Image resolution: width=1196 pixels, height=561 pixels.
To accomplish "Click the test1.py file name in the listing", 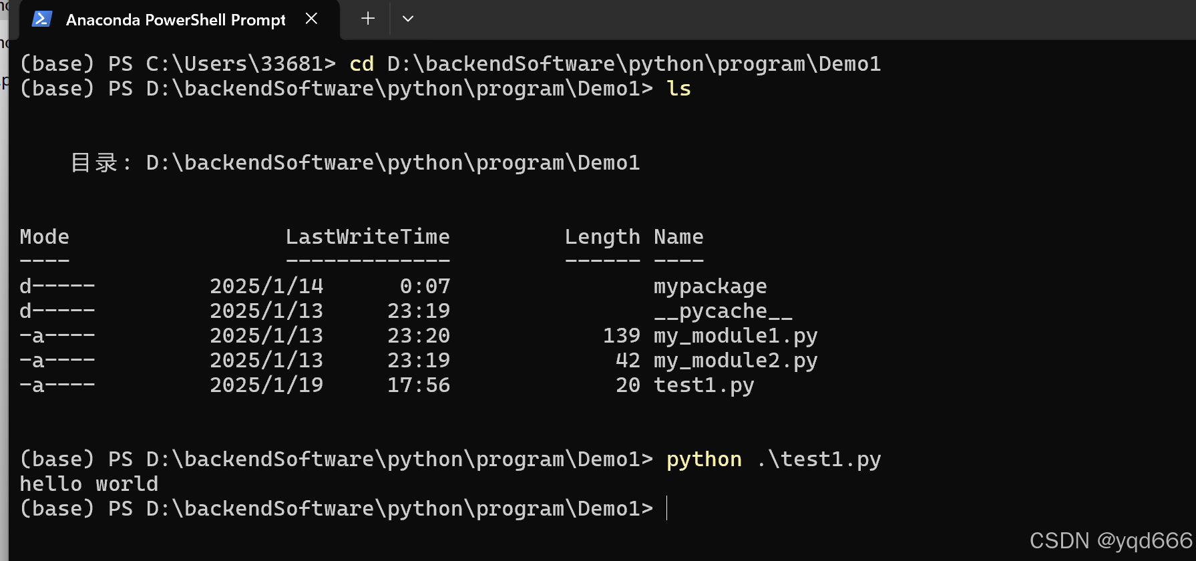I will click(704, 385).
